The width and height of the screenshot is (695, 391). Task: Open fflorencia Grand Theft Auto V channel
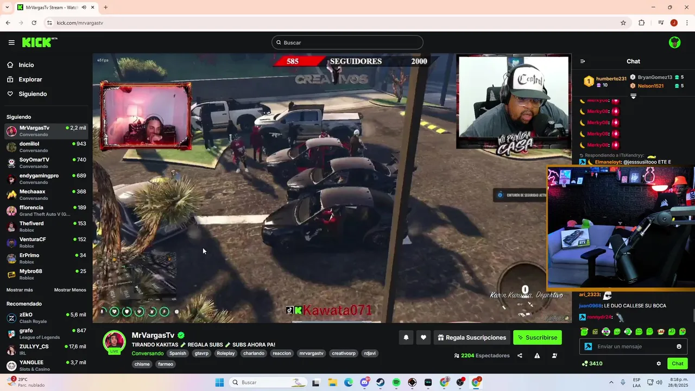46,211
